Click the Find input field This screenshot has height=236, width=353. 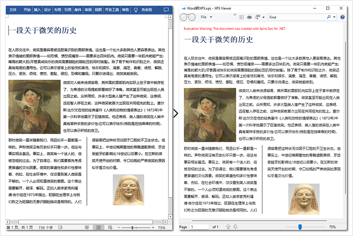[297, 17]
